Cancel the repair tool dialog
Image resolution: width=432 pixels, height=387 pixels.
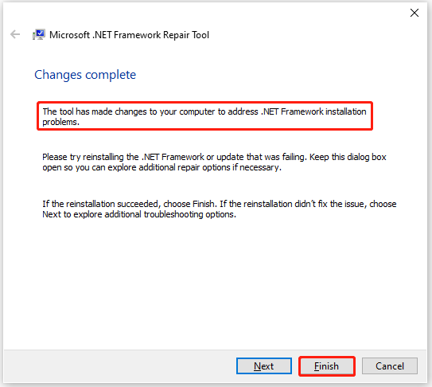click(x=390, y=366)
